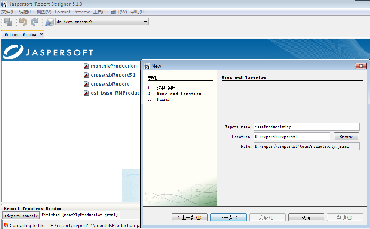370x229 pixels.
Task: Click the Undo arrow icon
Action: pyautogui.click(x=23, y=22)
